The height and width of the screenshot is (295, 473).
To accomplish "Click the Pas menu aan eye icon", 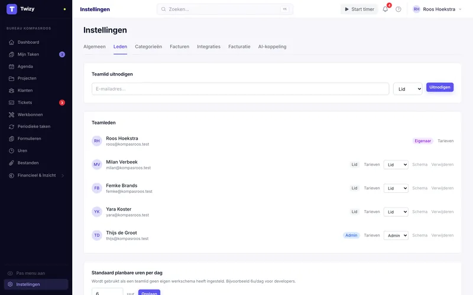I will click(x=10, y=273).
